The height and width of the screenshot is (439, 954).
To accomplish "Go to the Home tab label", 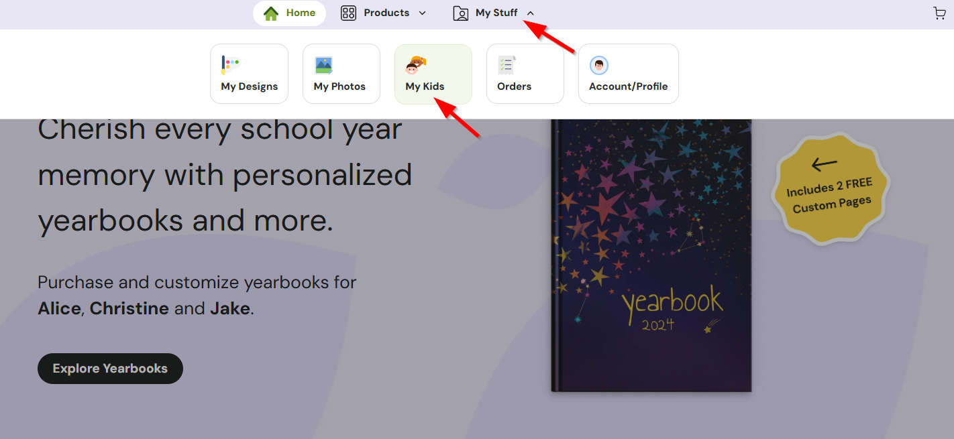I will (x=301, y=13).
